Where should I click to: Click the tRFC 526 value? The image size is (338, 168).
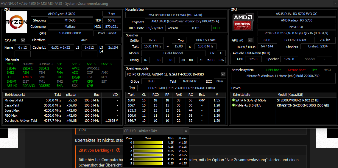click(221, 60)
